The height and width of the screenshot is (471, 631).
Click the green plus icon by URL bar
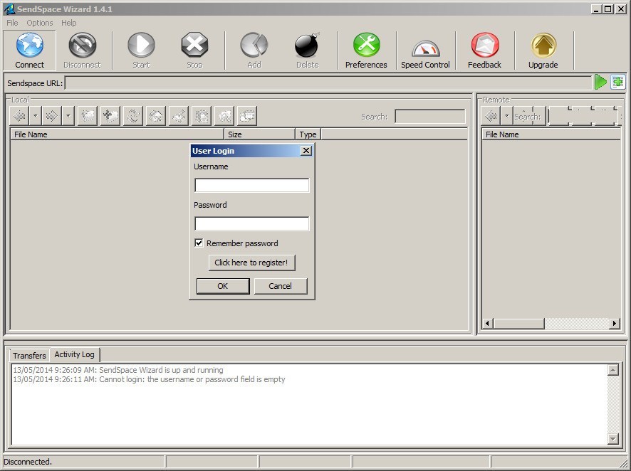(x=617, y=82)
